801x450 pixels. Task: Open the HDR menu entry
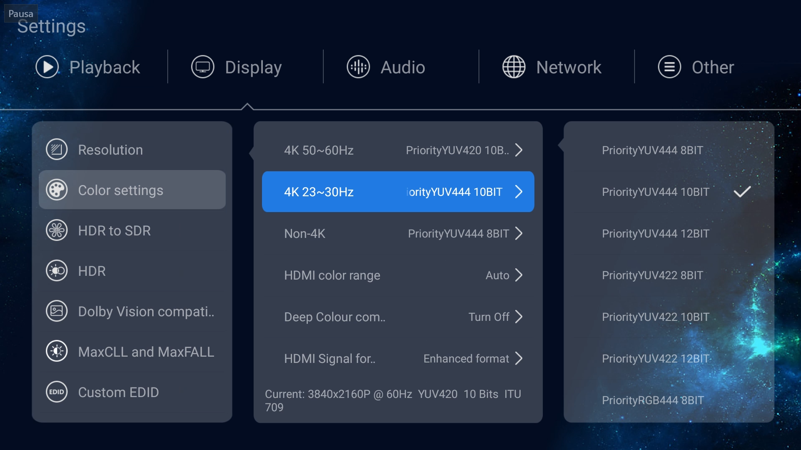[x=132, y=271]
